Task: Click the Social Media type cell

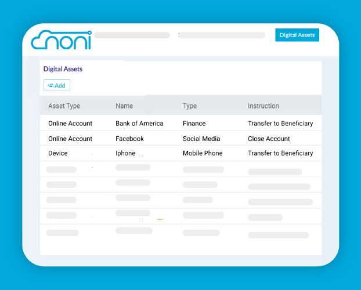Action: [201, 139]
